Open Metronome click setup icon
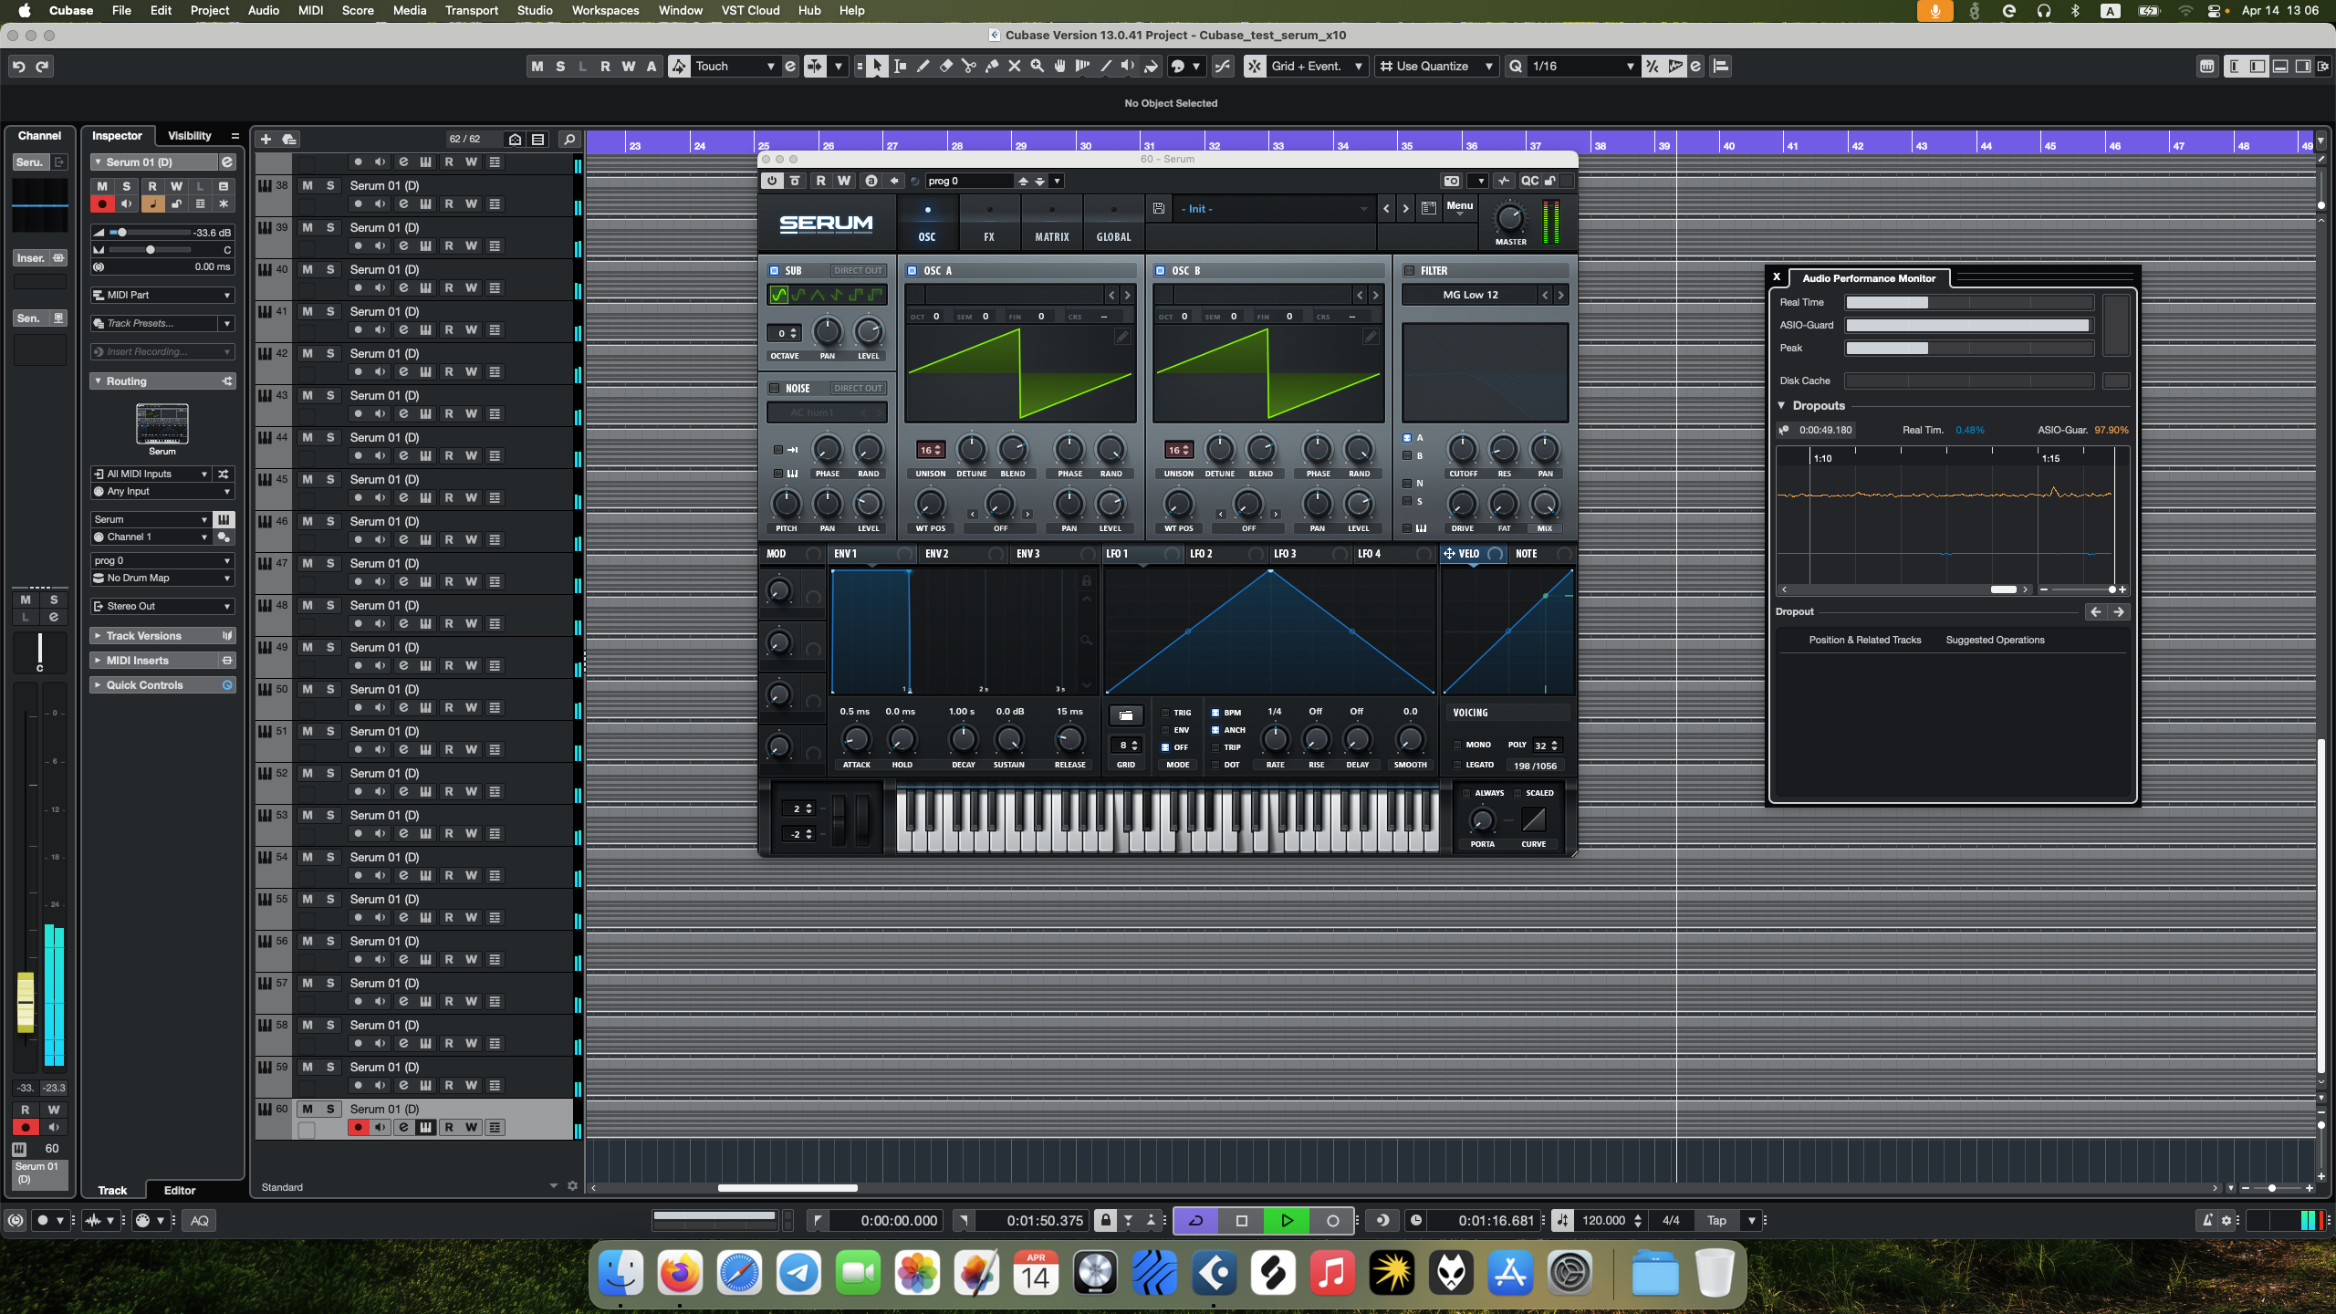The height and width of the screenshot is (1314, 2336). click(x=2226, y=1220)
